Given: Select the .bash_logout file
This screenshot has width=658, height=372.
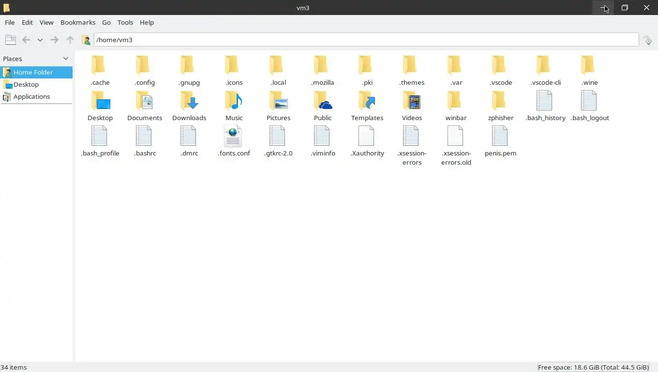Looking at the screenshot, I should [589, 100].
